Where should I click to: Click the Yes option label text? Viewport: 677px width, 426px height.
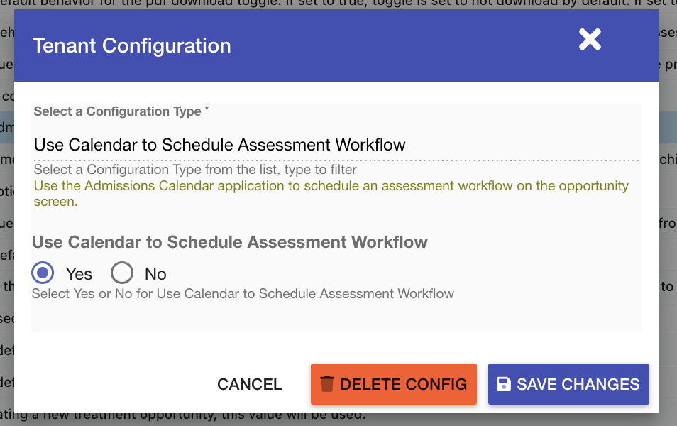[79, 274]
